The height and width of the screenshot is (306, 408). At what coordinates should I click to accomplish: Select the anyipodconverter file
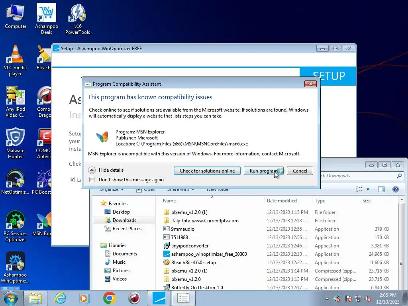[190, 245]
